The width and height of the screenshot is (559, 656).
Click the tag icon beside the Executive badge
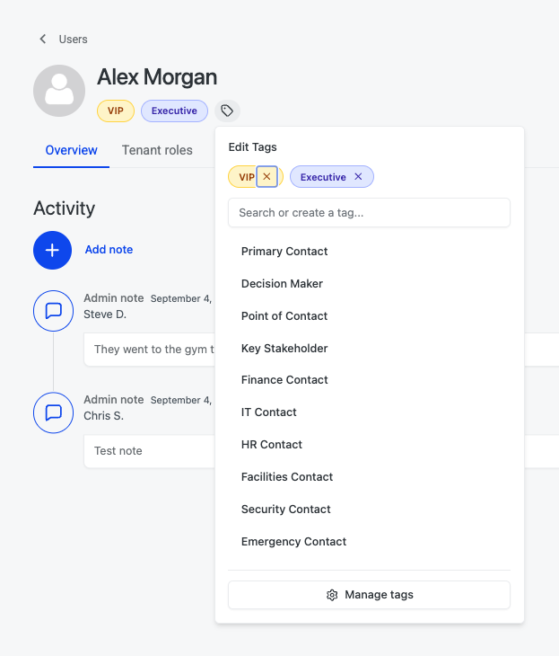point(227,111)
